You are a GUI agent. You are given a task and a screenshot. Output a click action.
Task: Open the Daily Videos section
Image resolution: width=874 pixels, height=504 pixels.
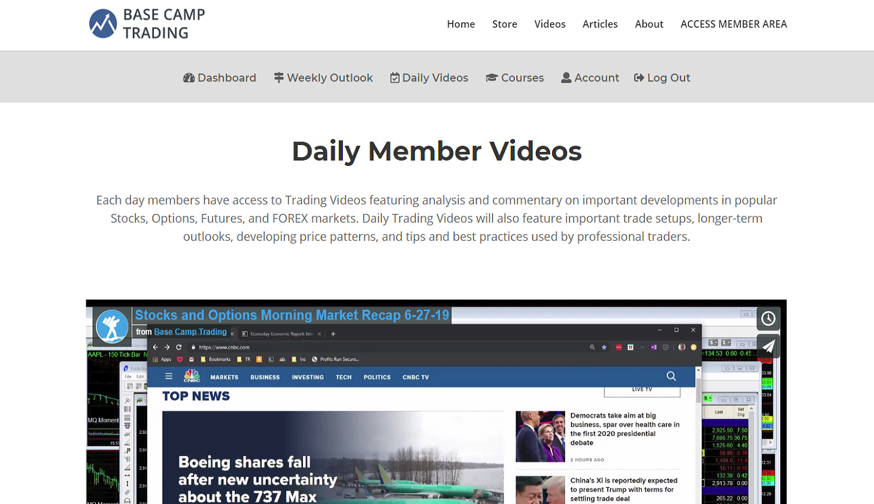[x=429, y=78]
